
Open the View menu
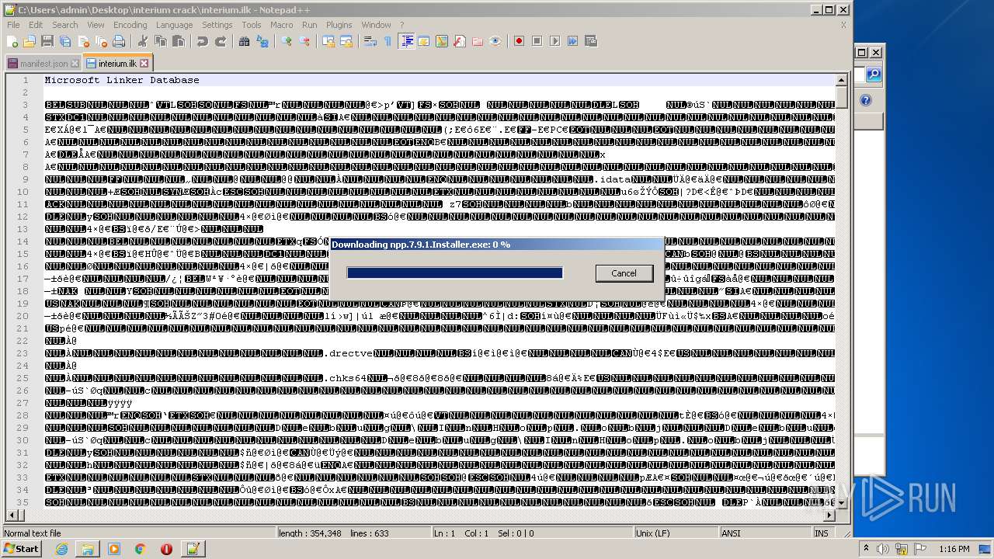[x=96, y=25]
